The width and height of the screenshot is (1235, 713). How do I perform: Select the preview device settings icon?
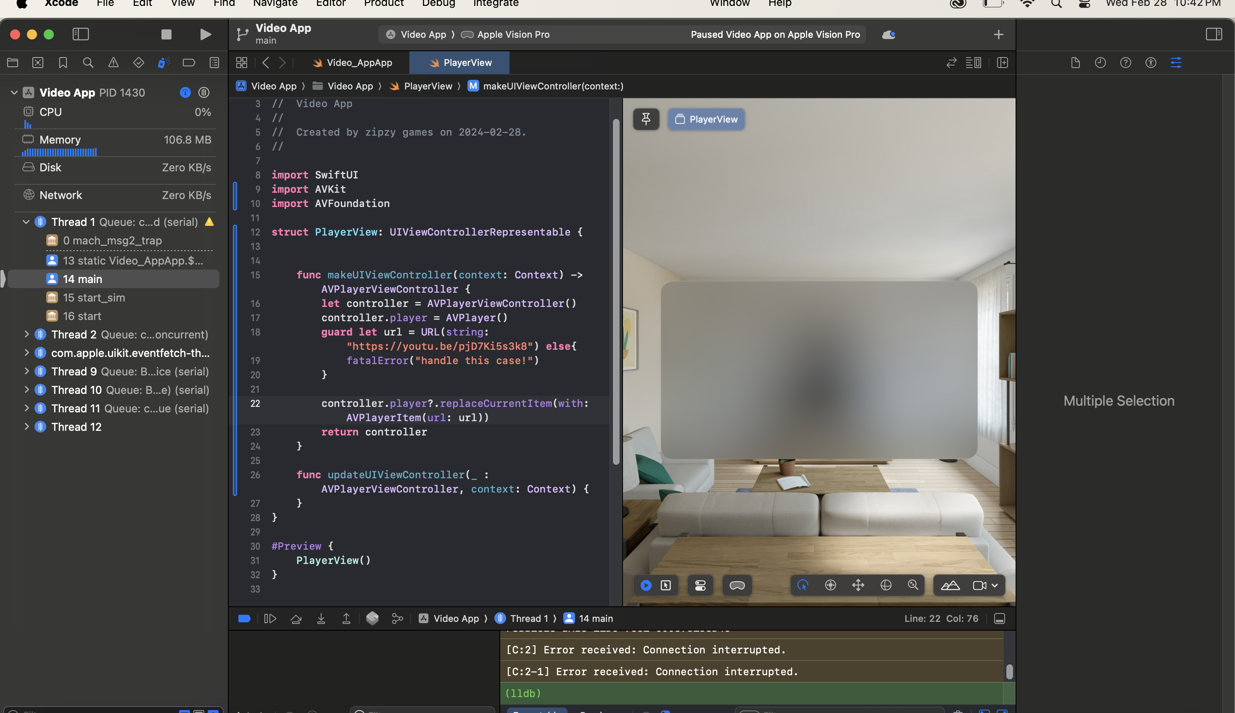[x=700, y=585]
